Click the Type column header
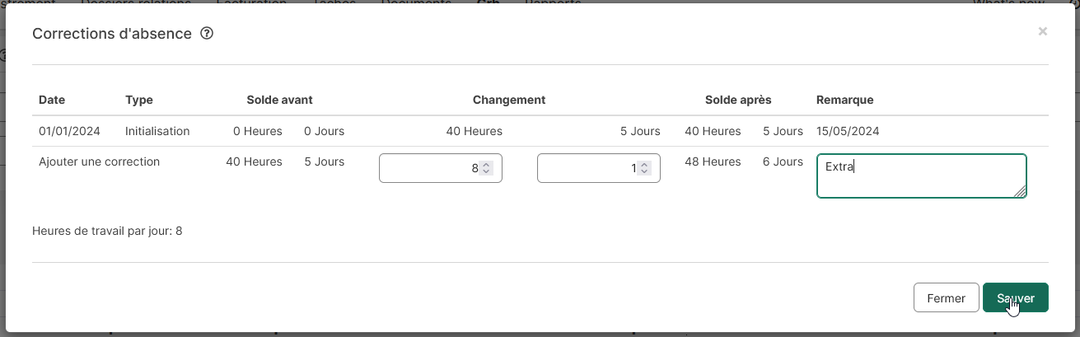Screen dimensions: 1080x337 pos(139,100)
